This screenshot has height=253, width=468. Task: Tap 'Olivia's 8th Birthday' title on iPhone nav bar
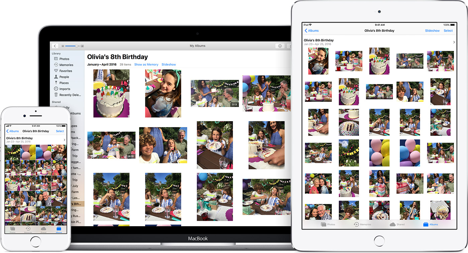35,131
